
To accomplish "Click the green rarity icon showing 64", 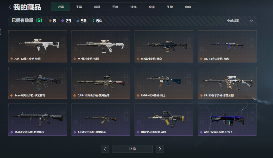I will coord(94,21).
